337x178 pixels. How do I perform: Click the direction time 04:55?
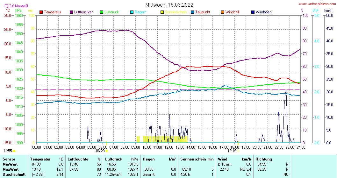tap(262, 164)
